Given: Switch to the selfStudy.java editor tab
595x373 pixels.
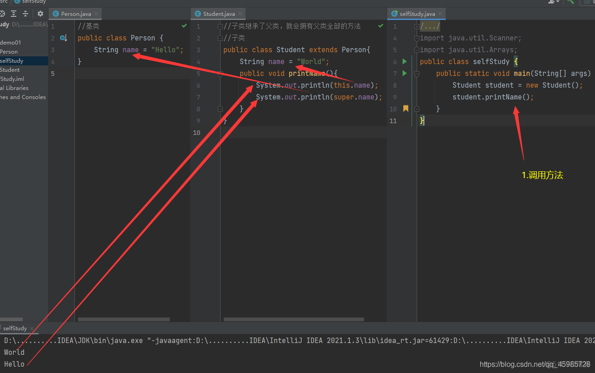Looking at the screenshot, I should [417, 14].
